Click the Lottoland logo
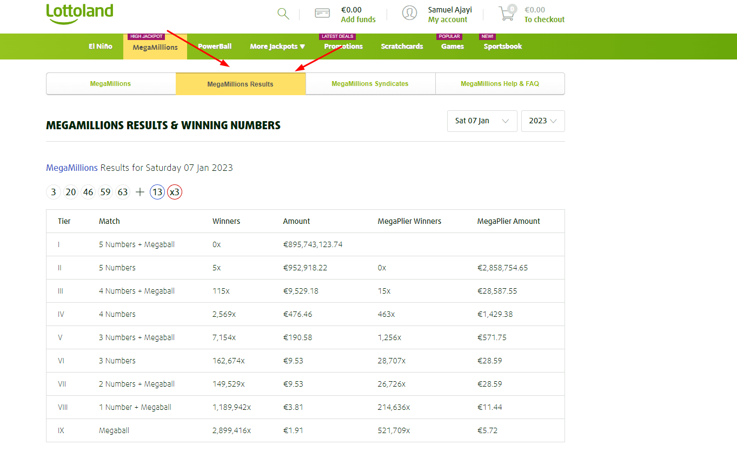Image resolution: width=737 pixels, height=465 pixels. (x=80, y=14)
